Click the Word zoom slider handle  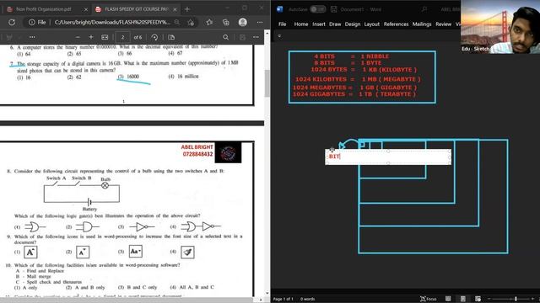pyautogui.click(x=516, y=299)
